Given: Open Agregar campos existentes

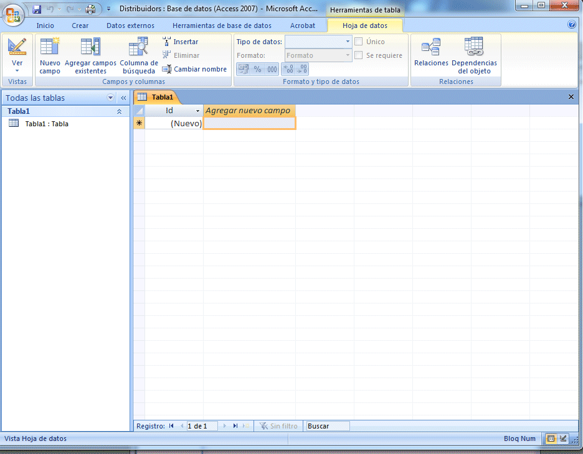Looking at the screenshot, I should click(x=90, y=56).
